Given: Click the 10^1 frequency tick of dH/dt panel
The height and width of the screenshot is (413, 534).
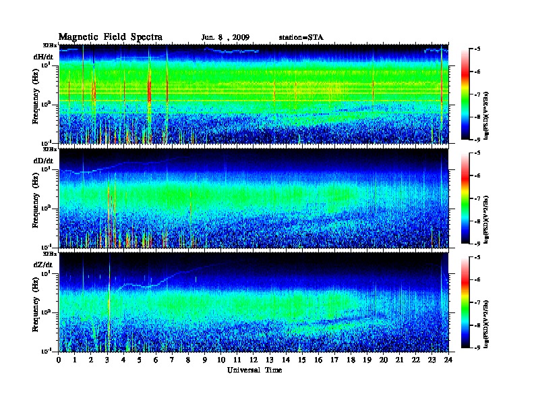Looking at the screenshot, I should point(46,65).
